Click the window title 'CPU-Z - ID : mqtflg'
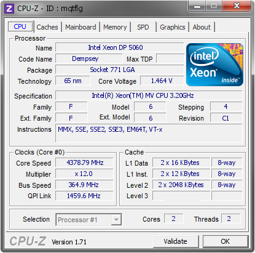 [x=50, y=9]
